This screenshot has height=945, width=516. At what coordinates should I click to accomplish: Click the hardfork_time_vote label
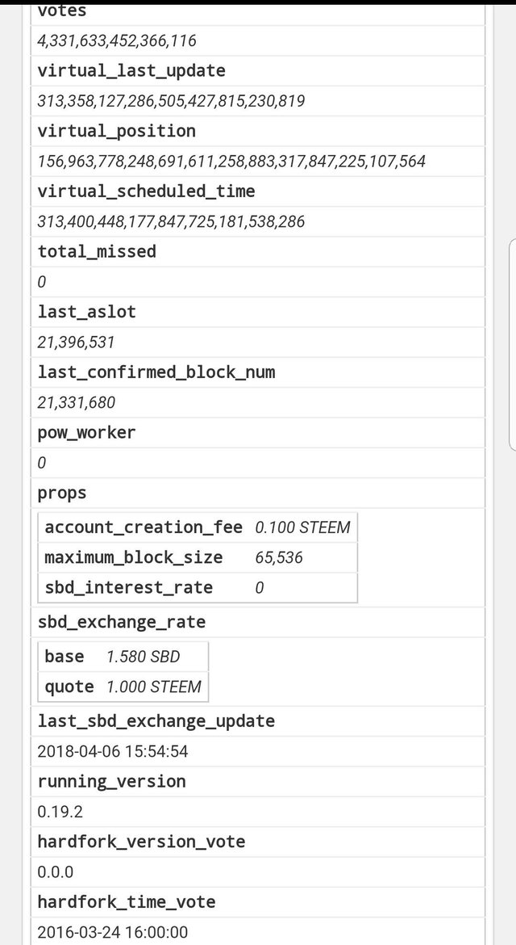point(127,902)
